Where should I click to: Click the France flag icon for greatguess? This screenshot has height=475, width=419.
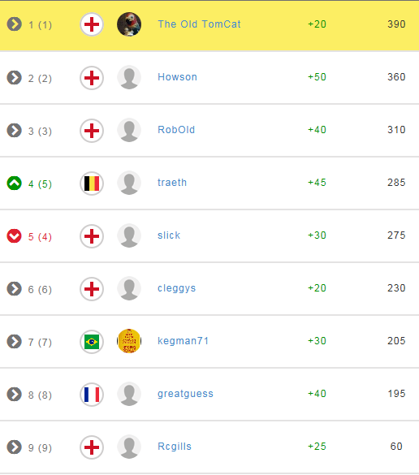click(92, 395)
